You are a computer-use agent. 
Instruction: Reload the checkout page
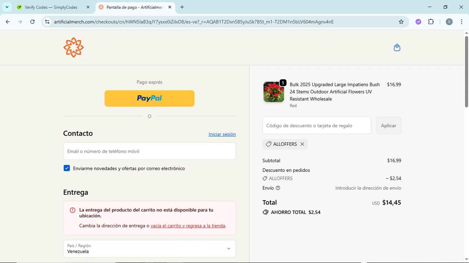(33, 22)
